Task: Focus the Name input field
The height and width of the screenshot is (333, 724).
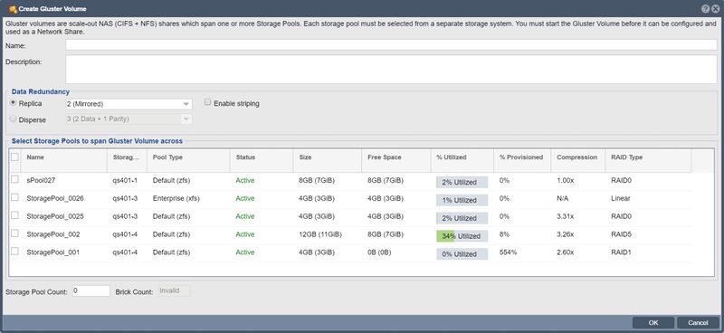Action: pyautogui.click(x=391, y=45)
